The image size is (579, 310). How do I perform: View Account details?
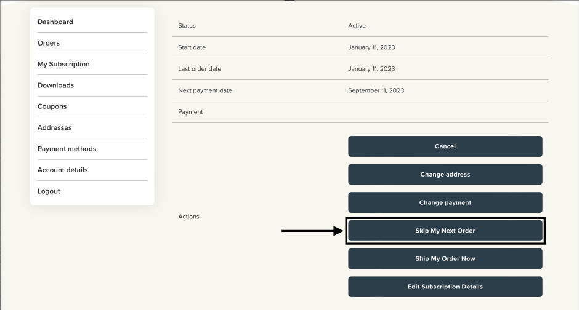[62, 170]
